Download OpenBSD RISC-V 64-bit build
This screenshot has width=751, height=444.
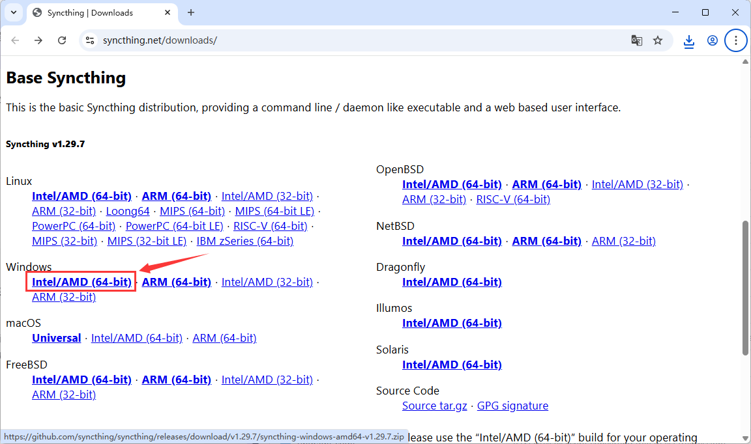coord(512,199)
